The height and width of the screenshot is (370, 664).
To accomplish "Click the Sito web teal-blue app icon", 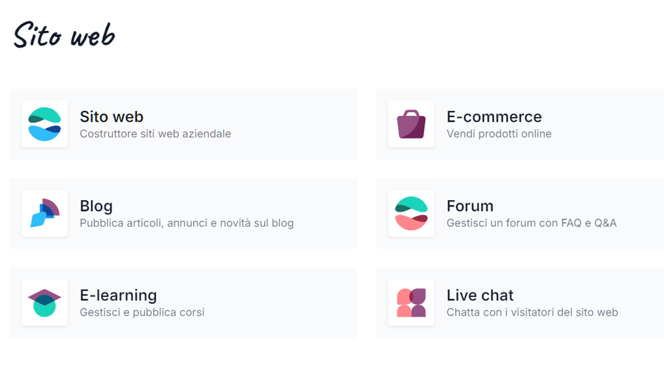I will [x=45, y=124].
